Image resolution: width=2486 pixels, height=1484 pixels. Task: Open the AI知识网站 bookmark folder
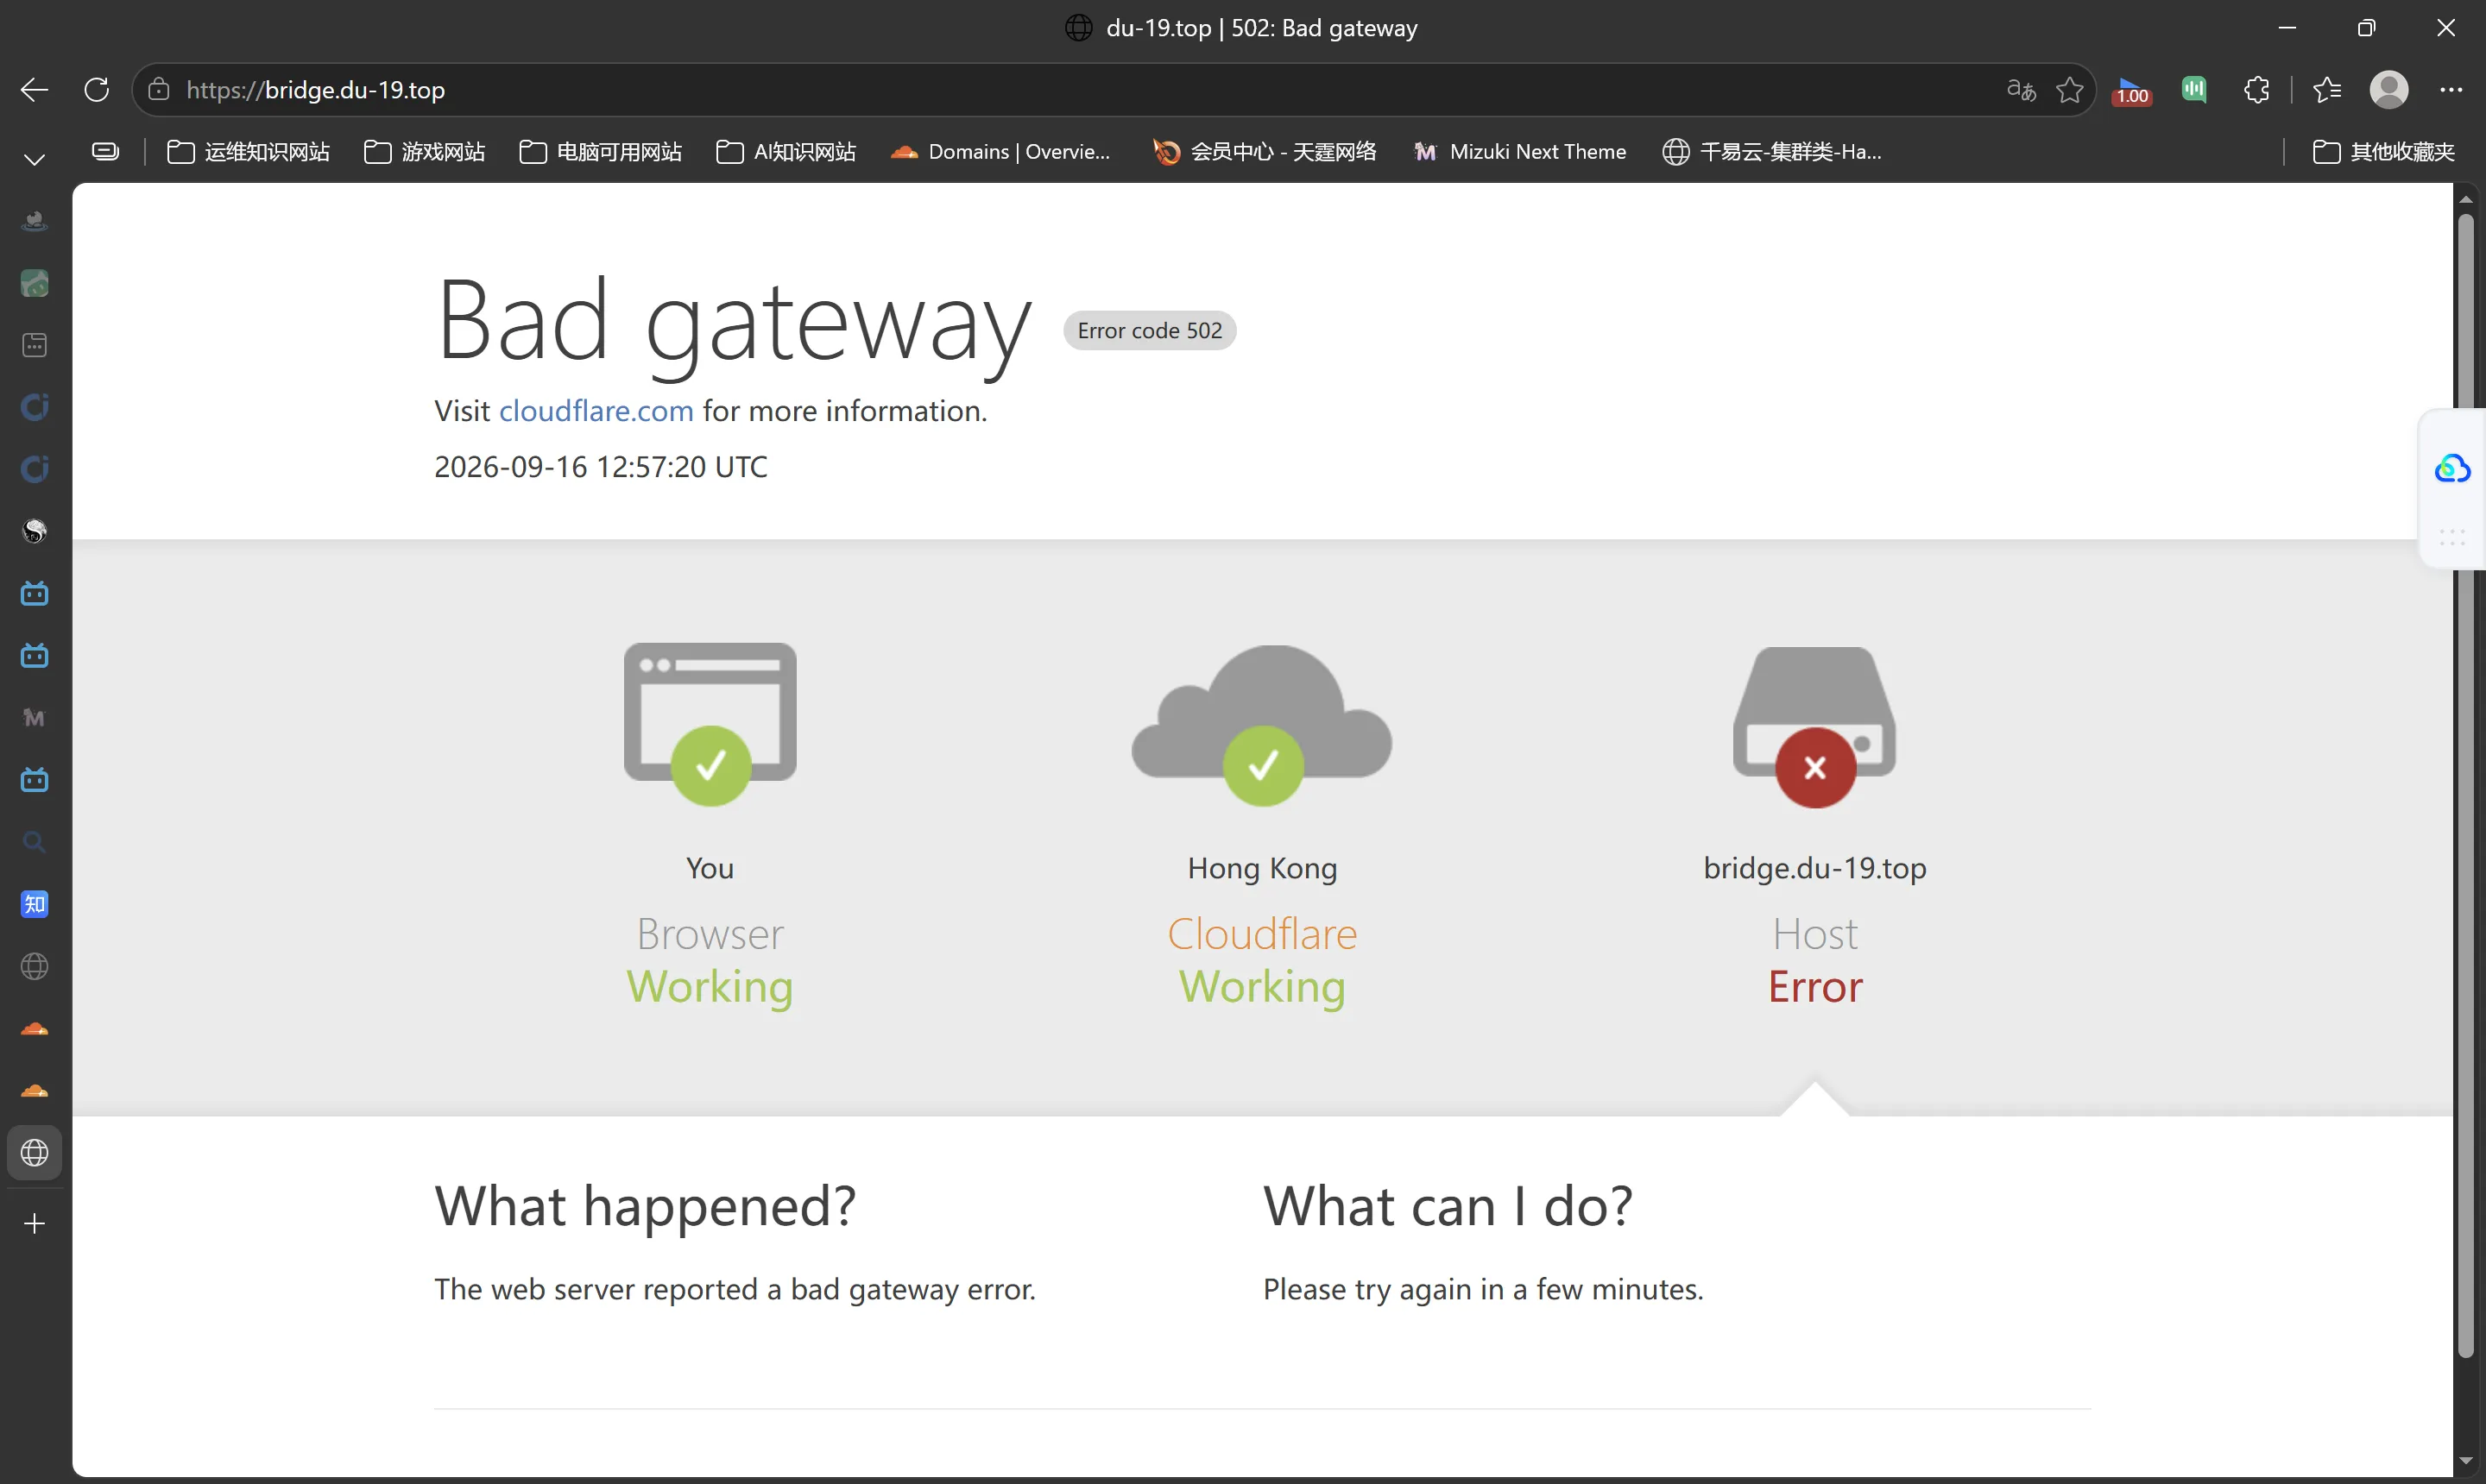pos(786,152)
